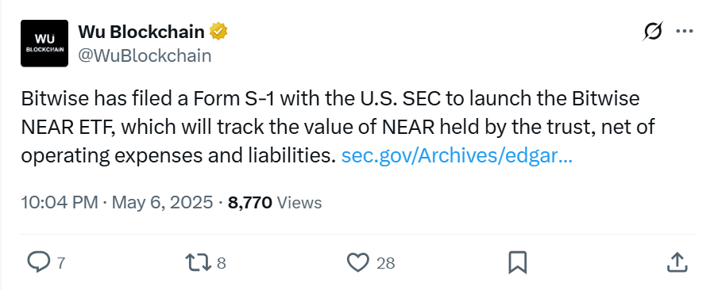This screenshot has width=714, height=290.
Task: Click the repost count 8
Action: [222, 263]
